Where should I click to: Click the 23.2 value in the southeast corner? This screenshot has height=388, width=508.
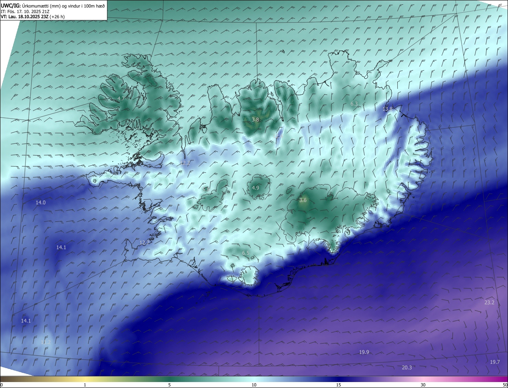[489, 302]
